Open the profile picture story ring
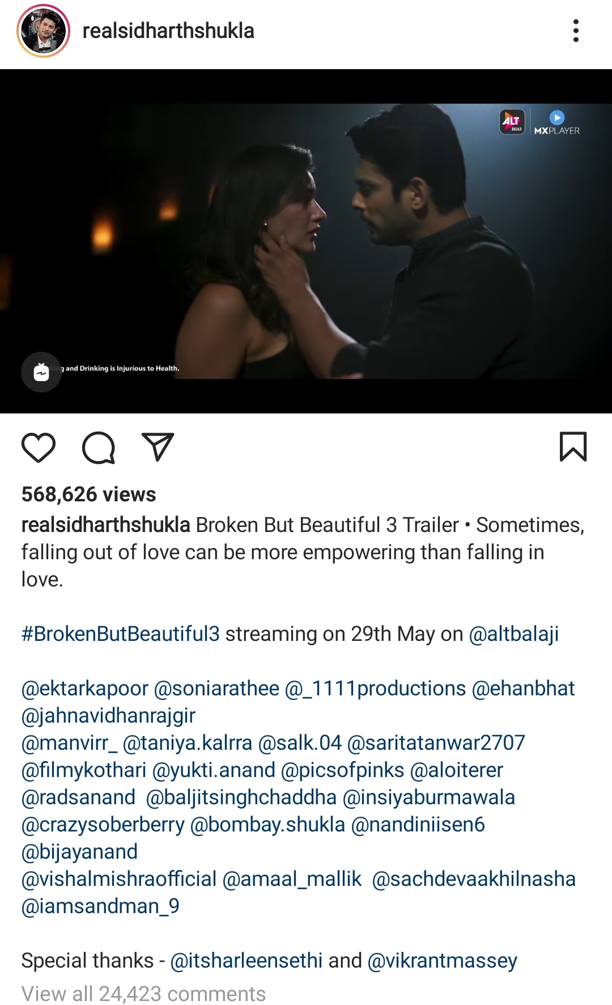 point(44,31)
